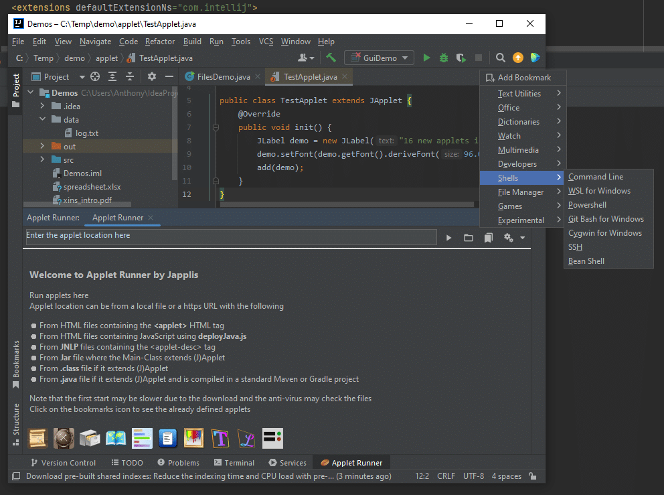Open the Version Control tool window

tap(64, 463)
